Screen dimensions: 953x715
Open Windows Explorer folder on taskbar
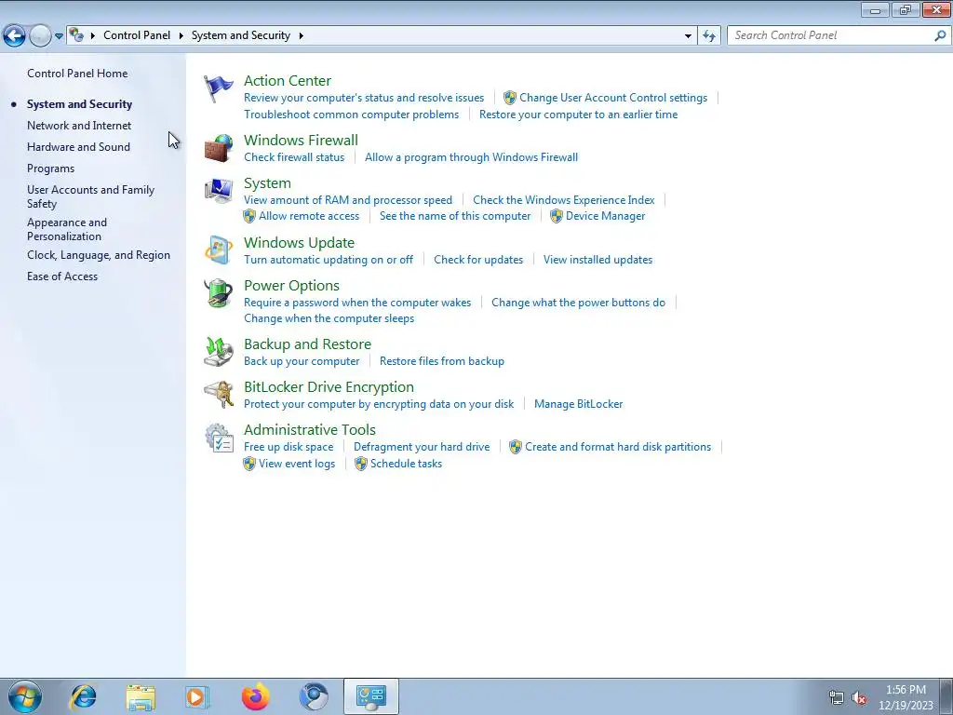(x=141, y=696)
